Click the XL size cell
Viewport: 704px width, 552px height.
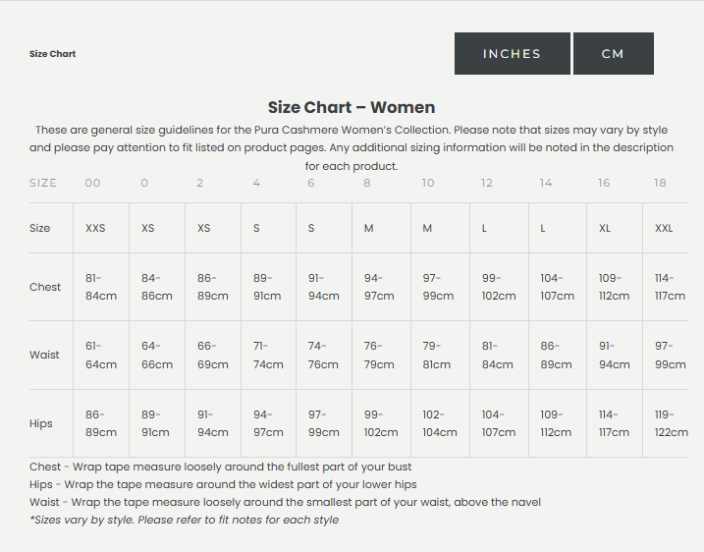tap(605, 228)
